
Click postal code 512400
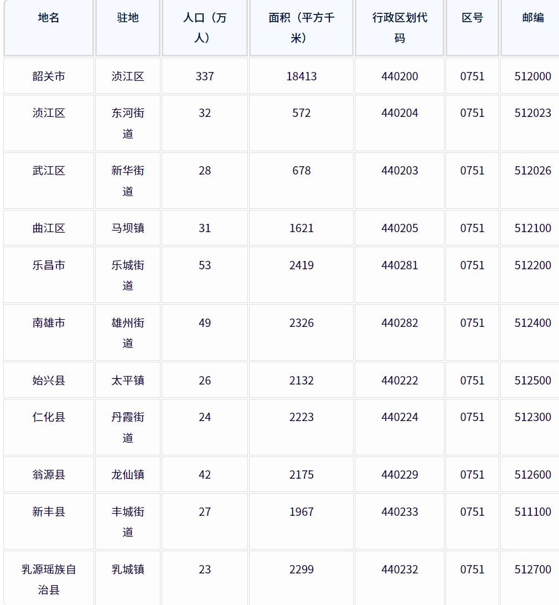coord(533,322)
